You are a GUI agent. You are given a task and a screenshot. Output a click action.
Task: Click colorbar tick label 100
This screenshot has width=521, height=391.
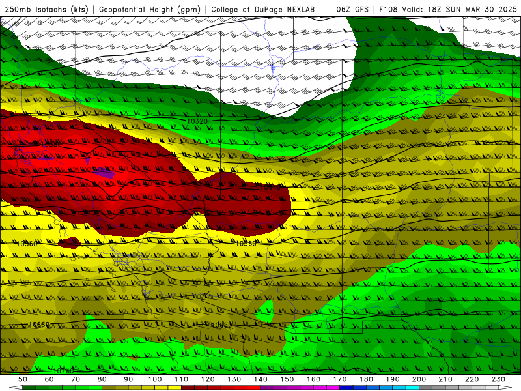[155, 379]
